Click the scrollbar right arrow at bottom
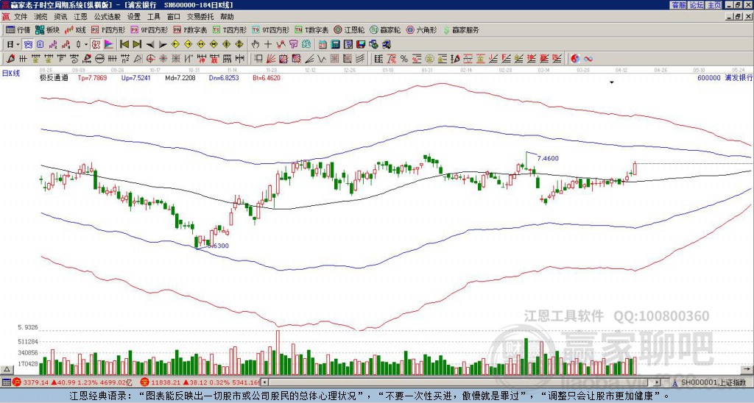Screen dimensions: 754x403 coord(658,382)
